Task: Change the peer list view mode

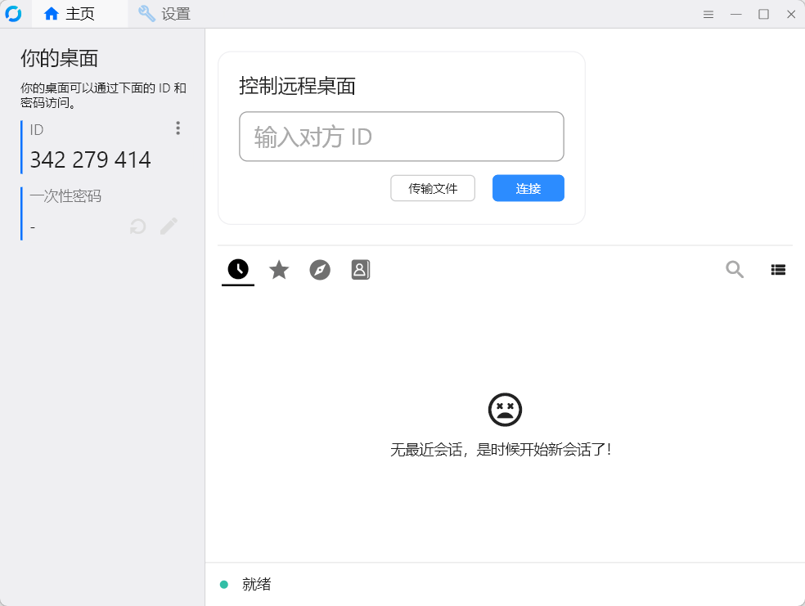Action: point(778,270)
